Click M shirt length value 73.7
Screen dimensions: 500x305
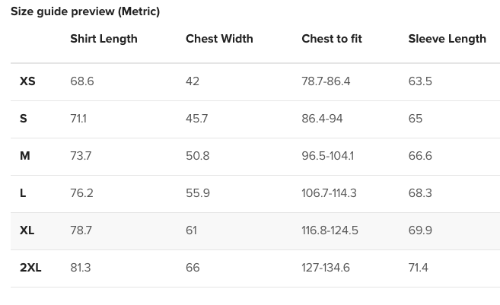[81, 156]
